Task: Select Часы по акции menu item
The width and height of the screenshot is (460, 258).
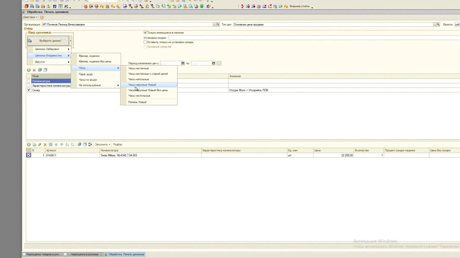Action: (96, 80)
